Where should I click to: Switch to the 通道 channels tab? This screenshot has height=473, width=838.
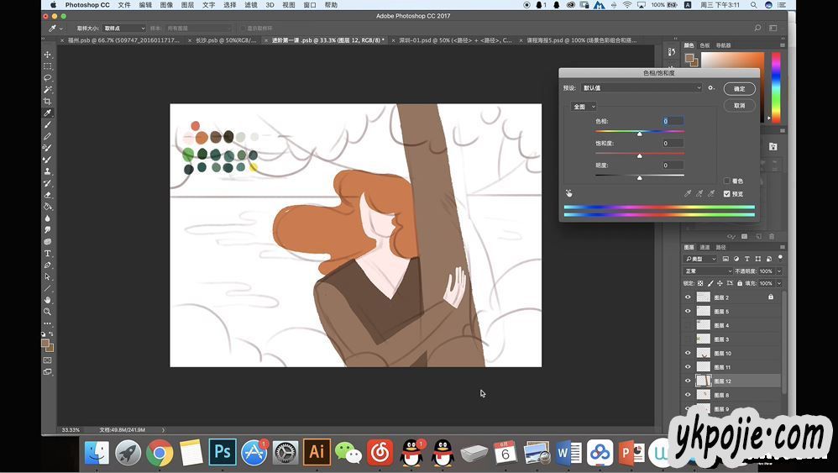pyautogui.click(x=705, y=247)
